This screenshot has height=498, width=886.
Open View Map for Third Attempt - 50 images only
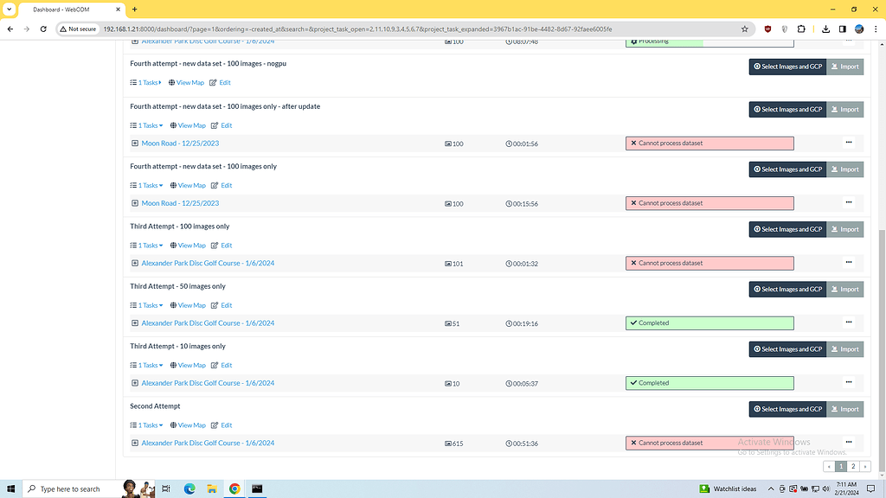191,305
